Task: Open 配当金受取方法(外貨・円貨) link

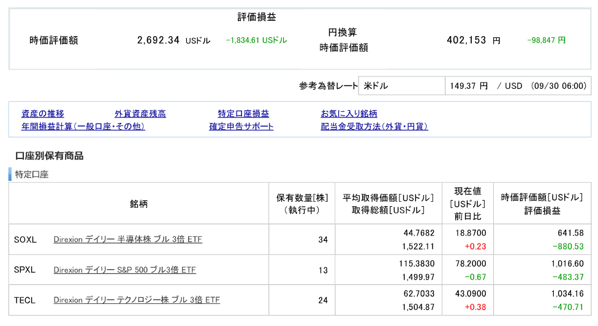Action: [x=374, y=127]
